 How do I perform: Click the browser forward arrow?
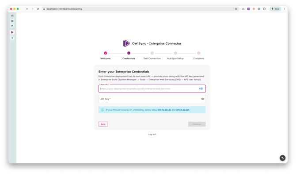32,9
